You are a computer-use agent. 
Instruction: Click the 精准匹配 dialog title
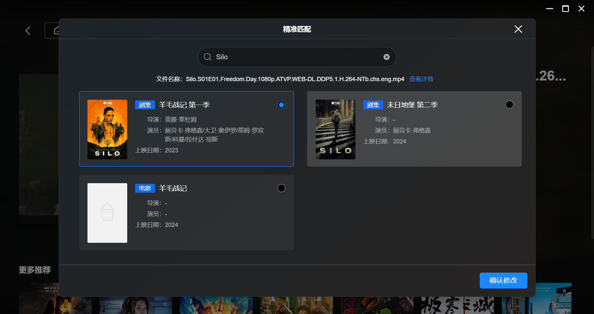[297, 29]
